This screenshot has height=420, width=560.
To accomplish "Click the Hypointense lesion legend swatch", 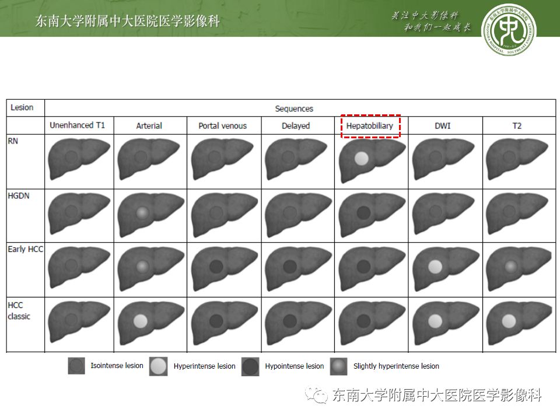I will point(250,367).
